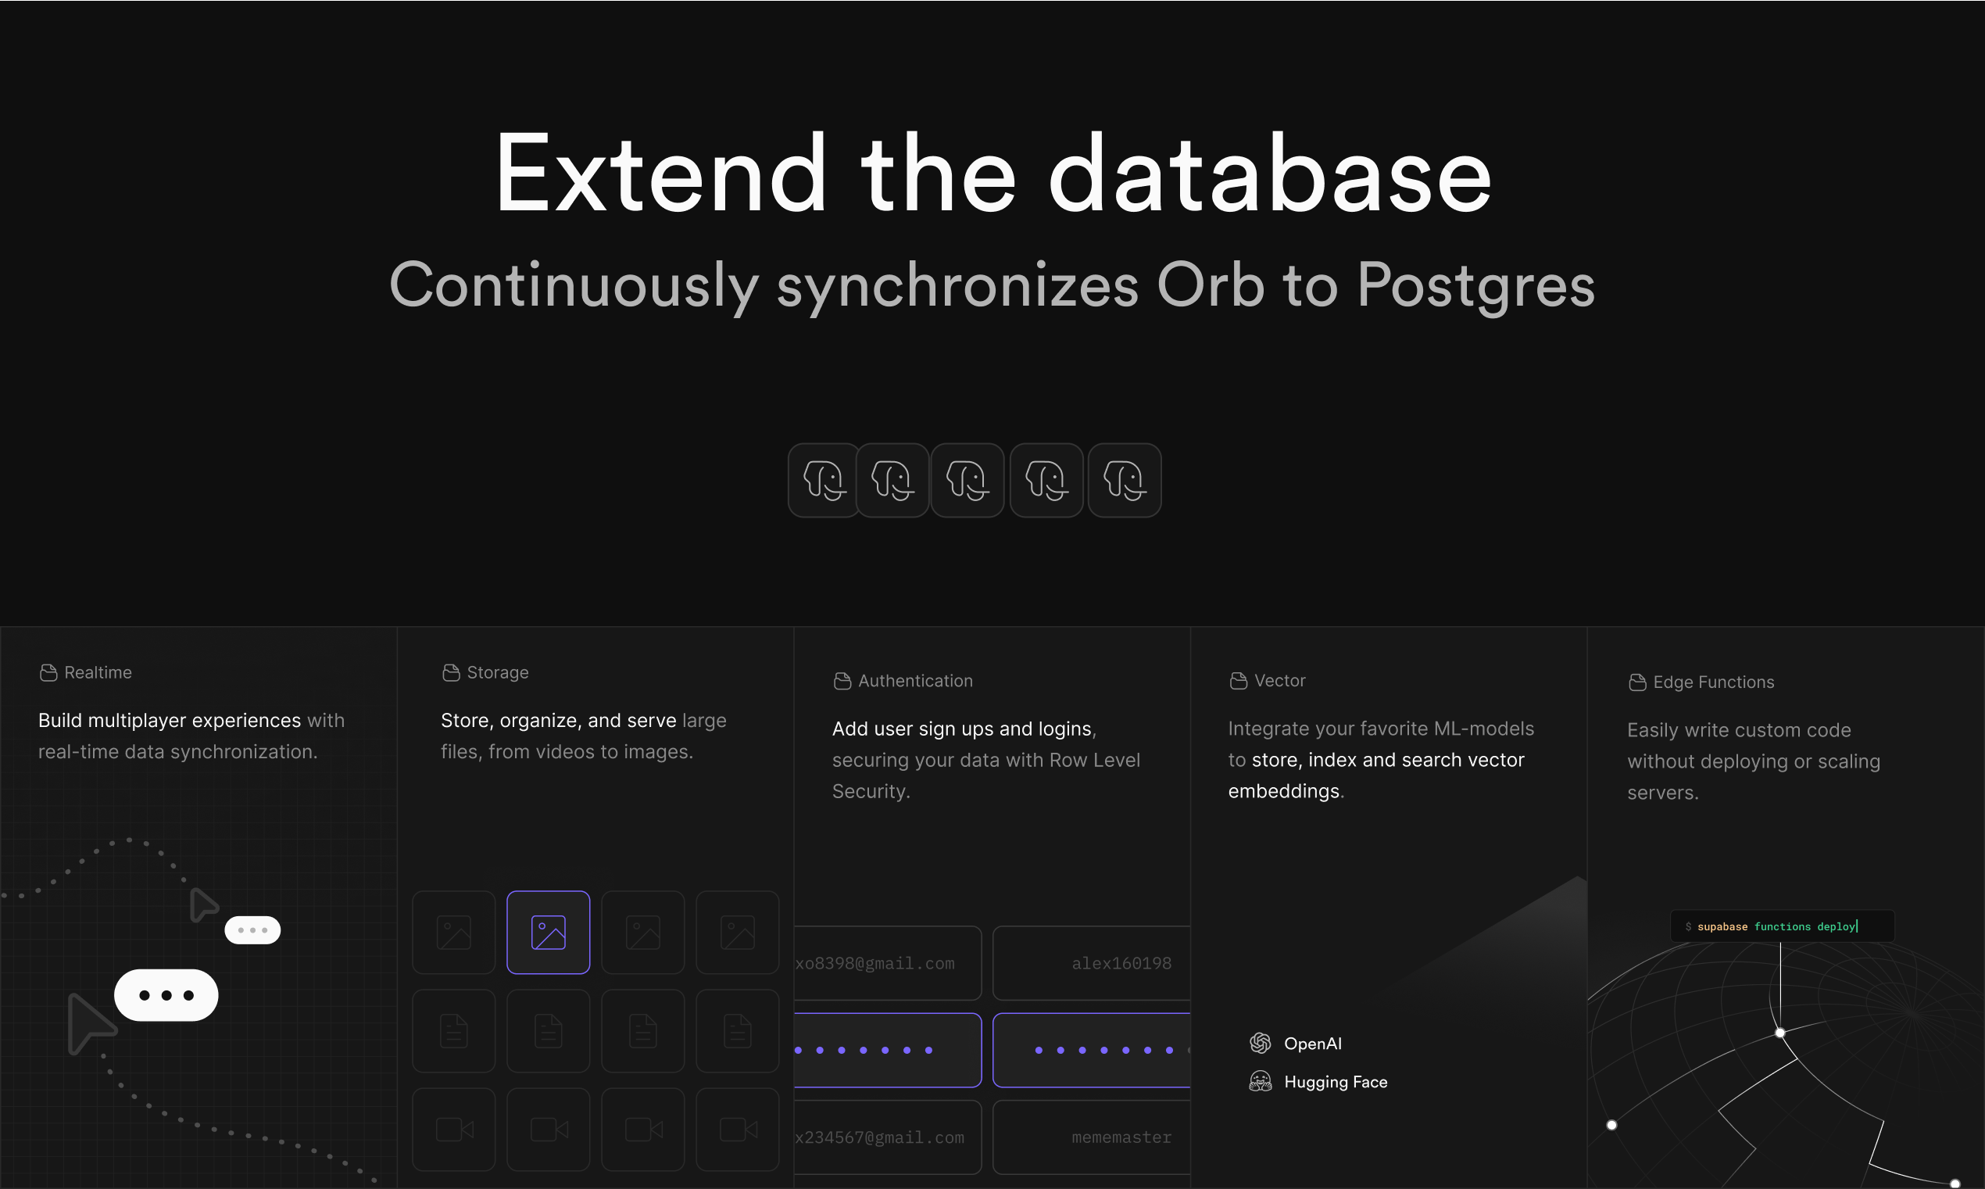Screen dimensions: 1985x1189
Task: Click the mememaster username field
Action: click(1092, 1137)
